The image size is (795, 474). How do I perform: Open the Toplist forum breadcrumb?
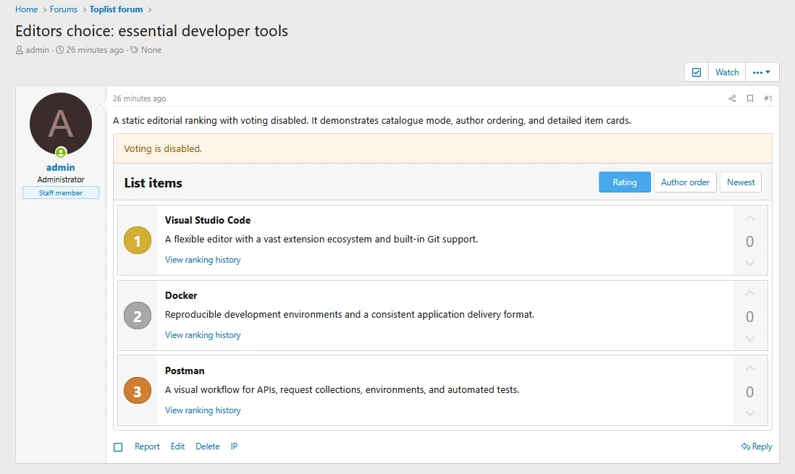116,9
